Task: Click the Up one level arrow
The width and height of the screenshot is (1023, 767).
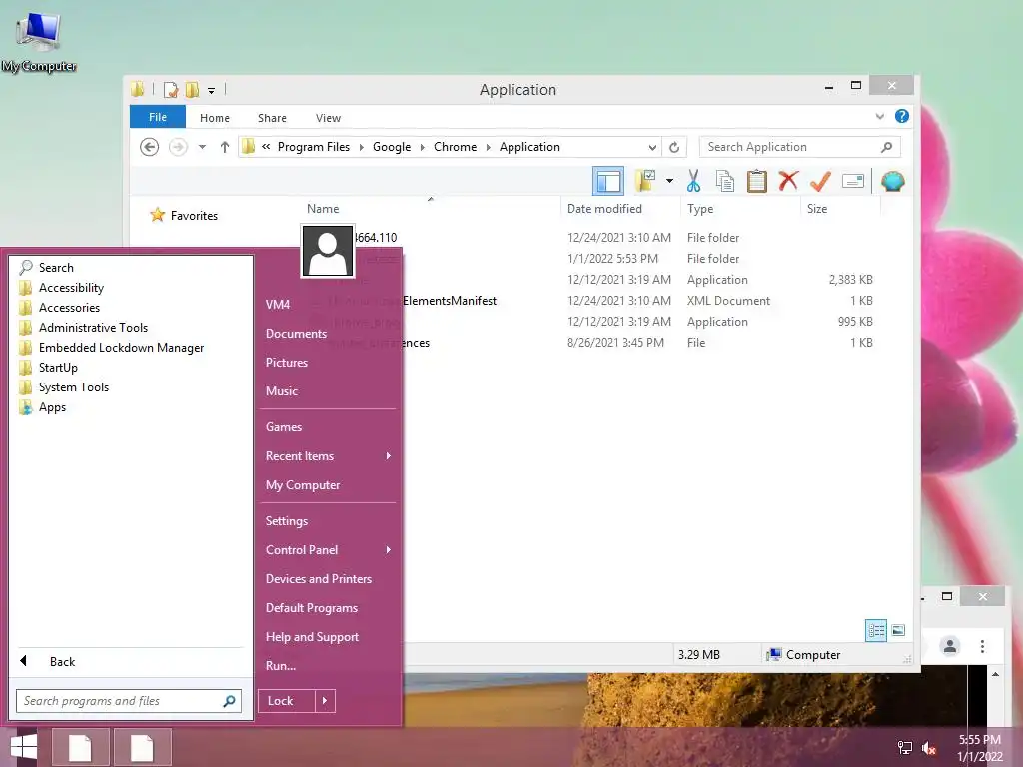Action: point(225,147)
